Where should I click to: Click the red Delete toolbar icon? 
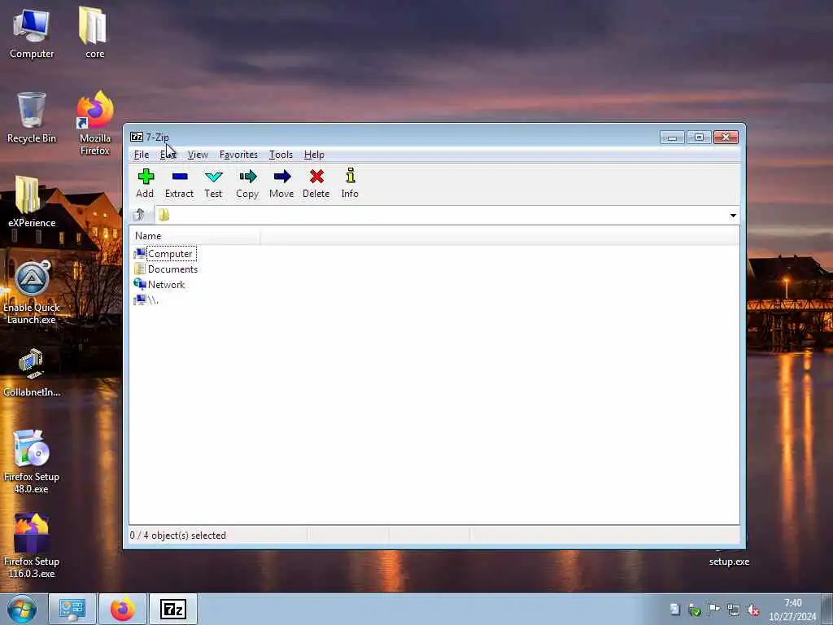pyautogui.click(x=316, y=184)
